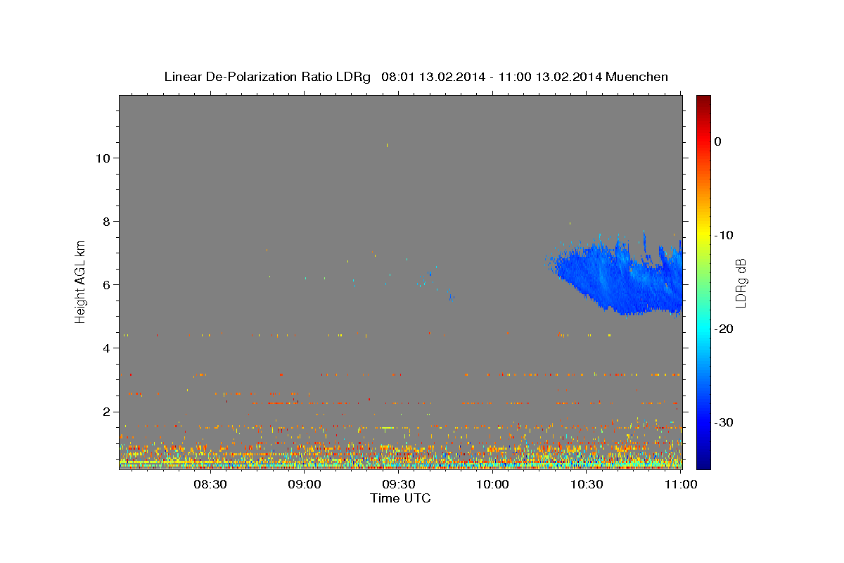The height and width of the screenshot is (563, 844).
Task: Click the 08:30 time tick label
Action: pyautogui.click(x=210, y=484)
